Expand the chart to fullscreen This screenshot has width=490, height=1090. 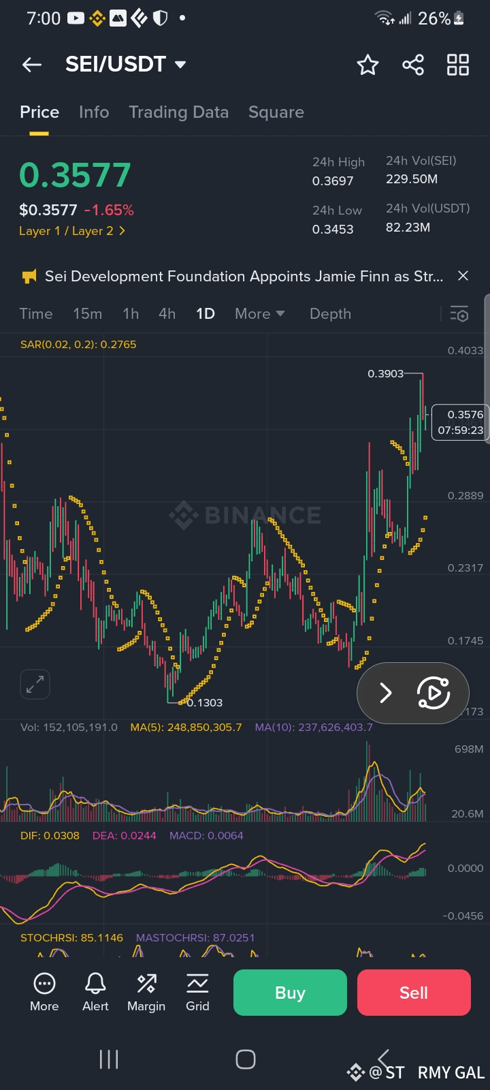tap(35, 684)
